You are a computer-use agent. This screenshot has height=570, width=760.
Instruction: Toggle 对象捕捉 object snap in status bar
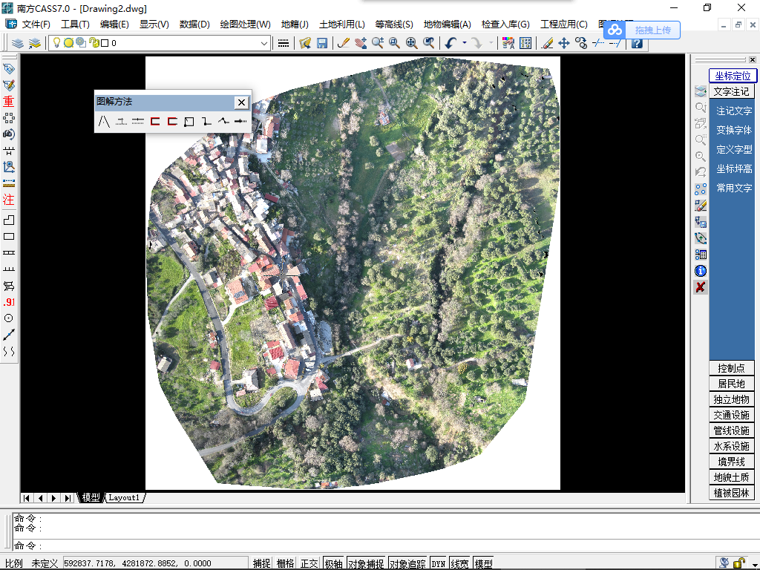(x=366, y=563)
